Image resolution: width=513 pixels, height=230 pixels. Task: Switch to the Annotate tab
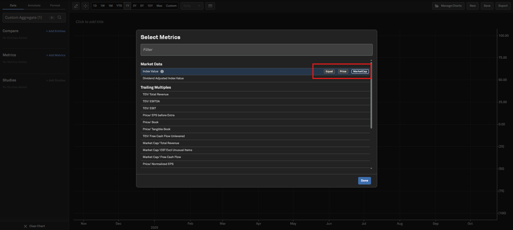pos(34,5)
